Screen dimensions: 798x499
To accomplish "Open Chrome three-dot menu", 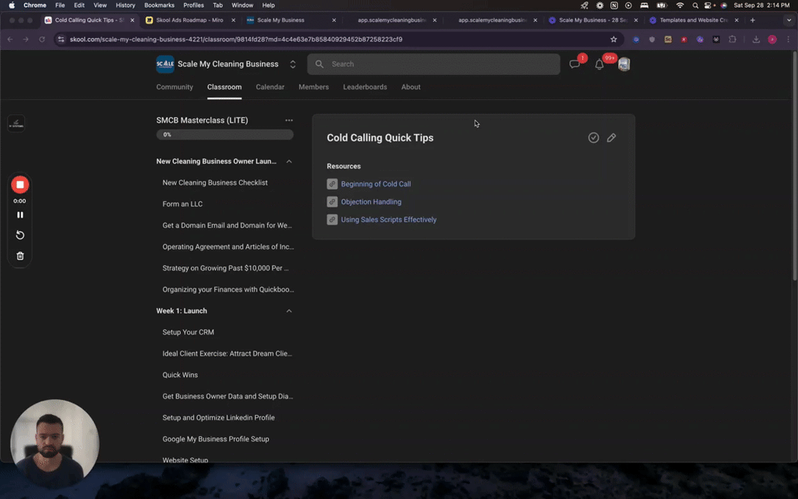I will pyautogui.click(x=789, y=39).
